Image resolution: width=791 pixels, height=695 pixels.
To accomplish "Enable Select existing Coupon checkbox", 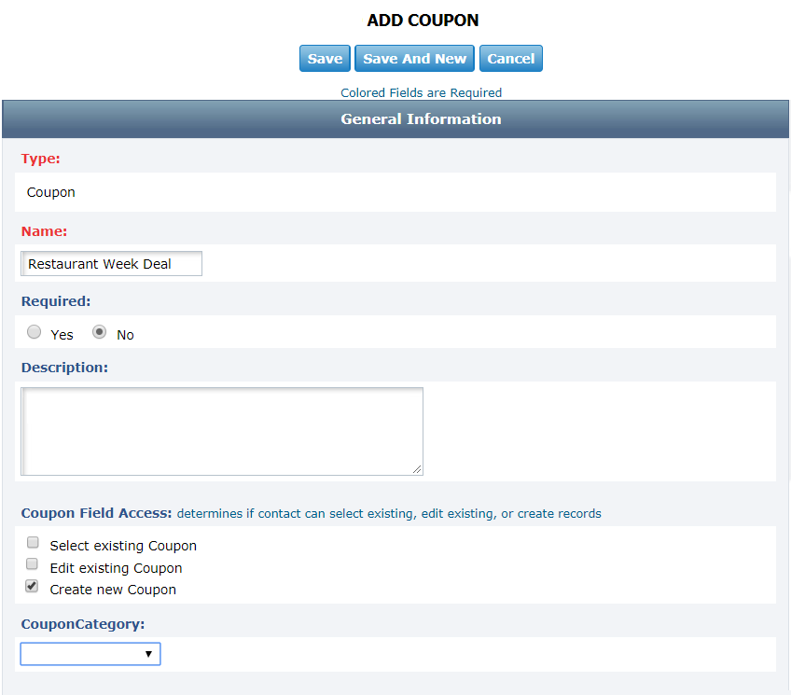I will [33, 542].
